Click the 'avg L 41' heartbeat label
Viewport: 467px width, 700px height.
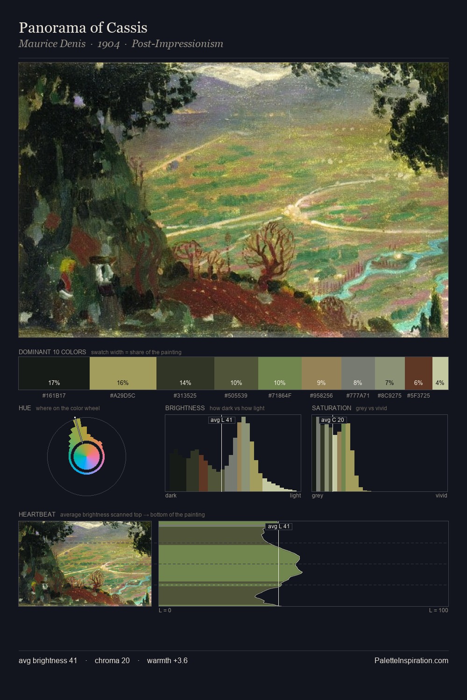click(x=279, y=526)
